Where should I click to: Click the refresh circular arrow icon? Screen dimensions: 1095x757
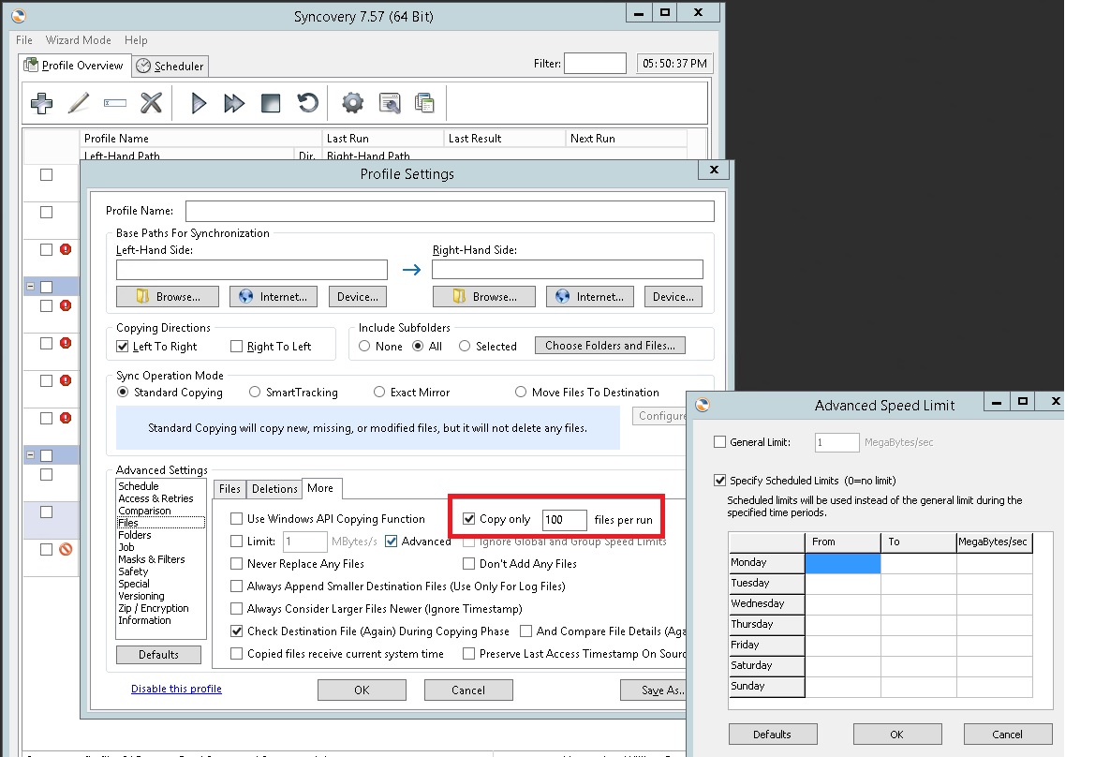pyautogui.click(x=307, y=103)
